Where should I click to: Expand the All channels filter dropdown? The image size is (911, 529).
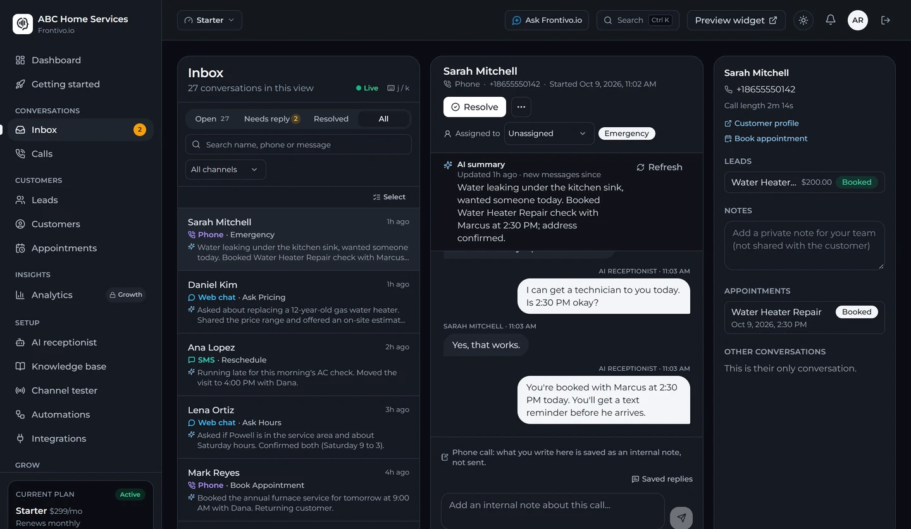225,170
